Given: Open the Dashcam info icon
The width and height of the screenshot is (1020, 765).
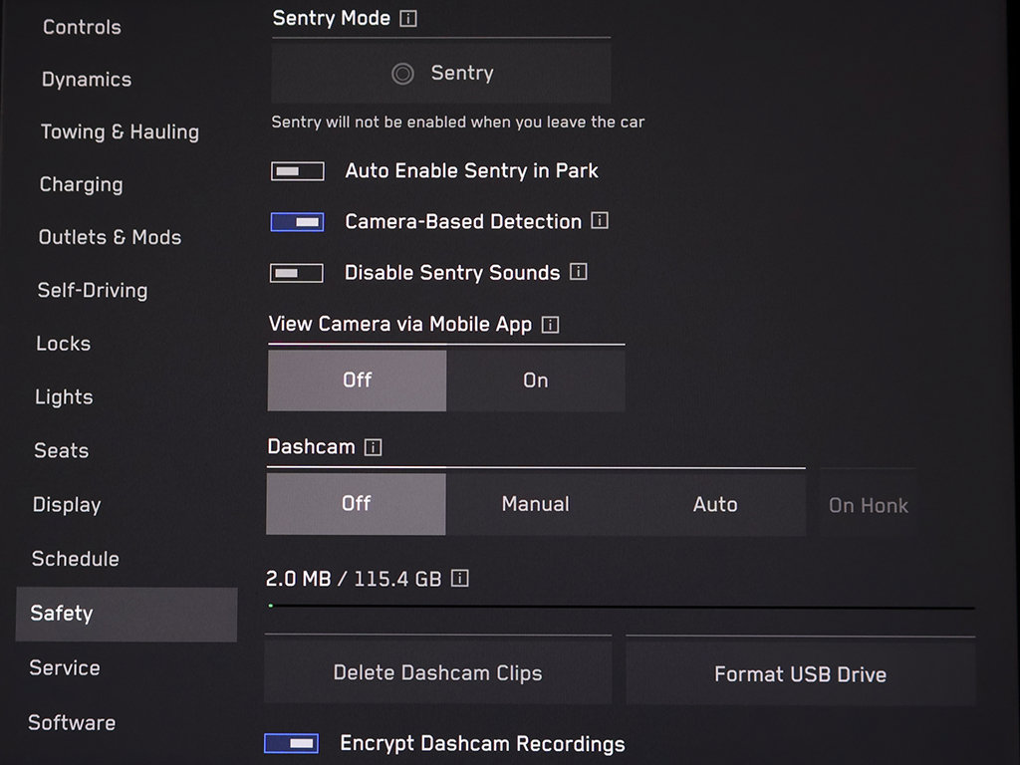Looking at the screenshot, I should click(373, 447).
